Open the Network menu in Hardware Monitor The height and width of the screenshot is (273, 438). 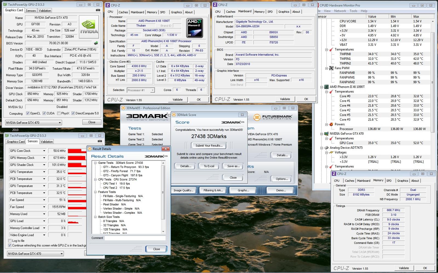tap(340, 11)
